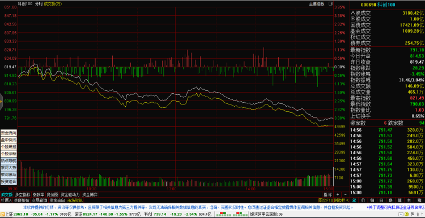The height and width of the screenshot is (218, 425).
Task: Click the small square icon beside 主要指数
Action: point(330,4)
